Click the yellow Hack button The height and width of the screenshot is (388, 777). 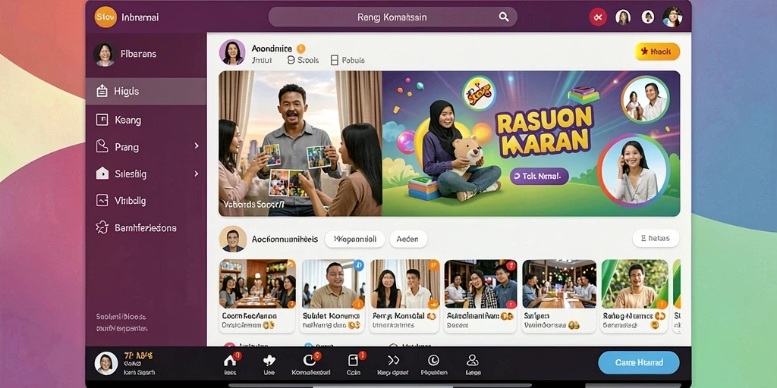pyautogui.click(x=657, y=52)
